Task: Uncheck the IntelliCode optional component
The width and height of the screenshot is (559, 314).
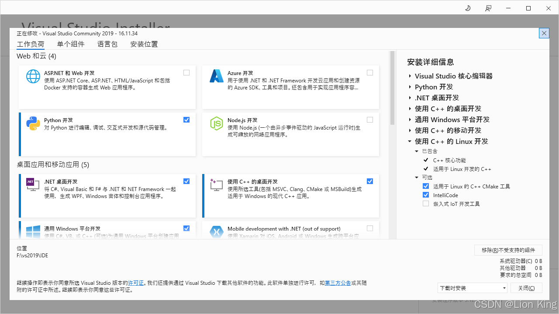Action: click(x=426, y=195)
